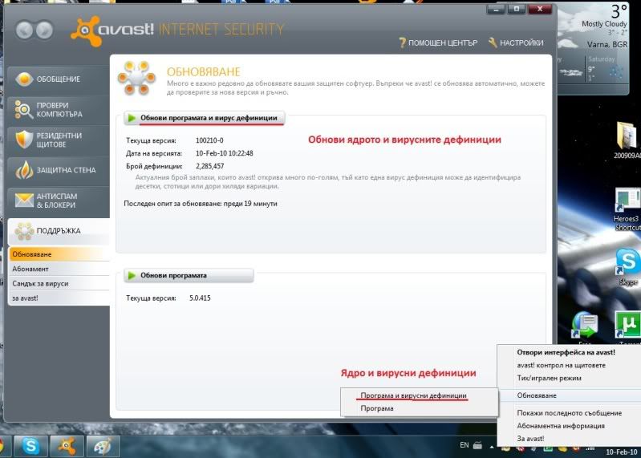The image size is (641, 458).
Task: Click the ПОДДРЪЖКА maintenance icon
Action: [24, 231]
